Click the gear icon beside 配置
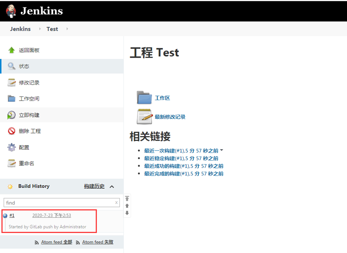347x253 pixels. tap(11, 147)
